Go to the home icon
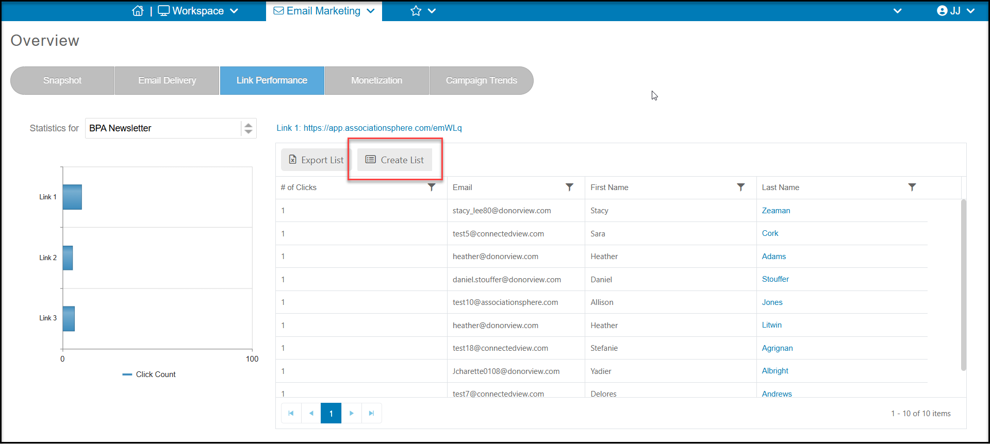Viewport: 990px width, 444px height. (138, 11)
